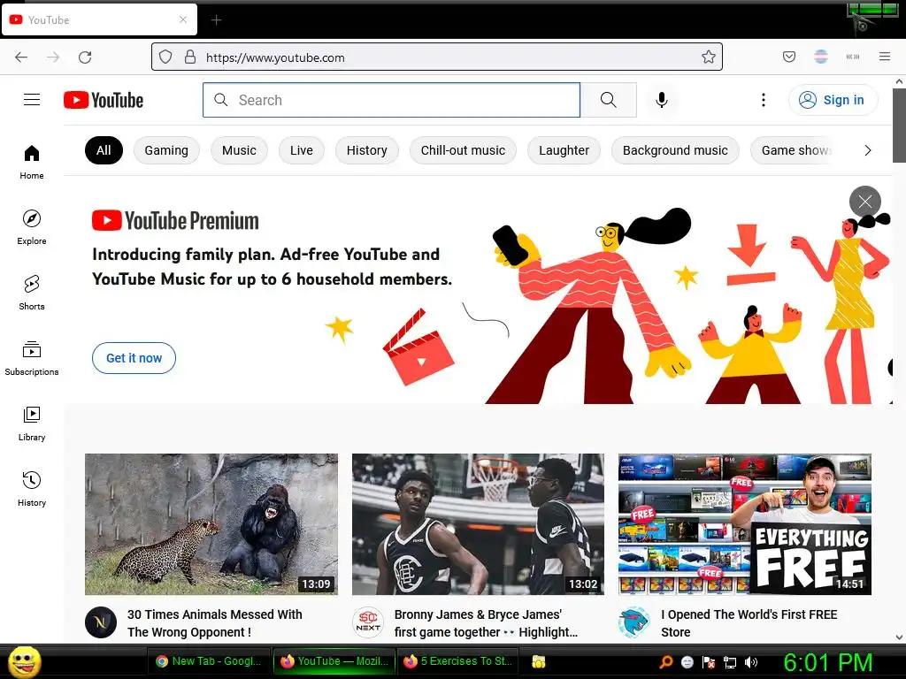
Task: Dismiss the YouTube Premium banner
Action: tap(865, 202)
